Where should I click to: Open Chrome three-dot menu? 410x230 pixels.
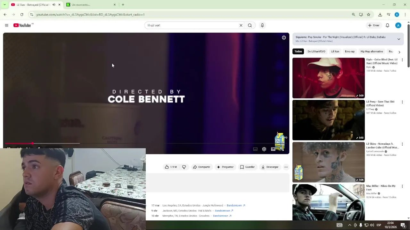pyautogui.click(x=405, y=14)
